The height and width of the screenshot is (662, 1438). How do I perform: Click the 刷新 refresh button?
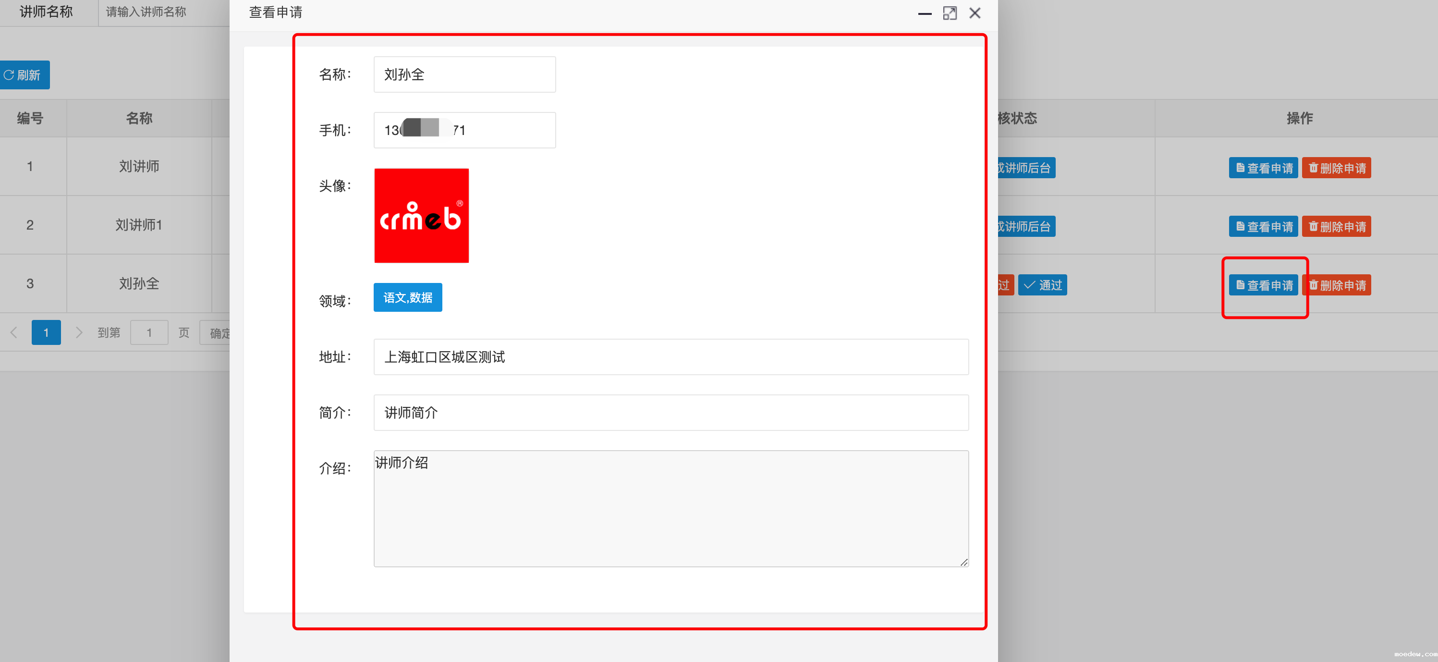tap(24, 75)
